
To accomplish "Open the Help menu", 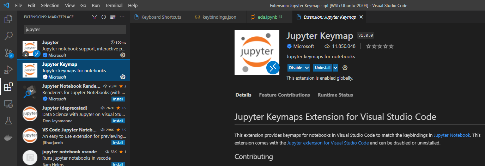I will tap(133, 6).
